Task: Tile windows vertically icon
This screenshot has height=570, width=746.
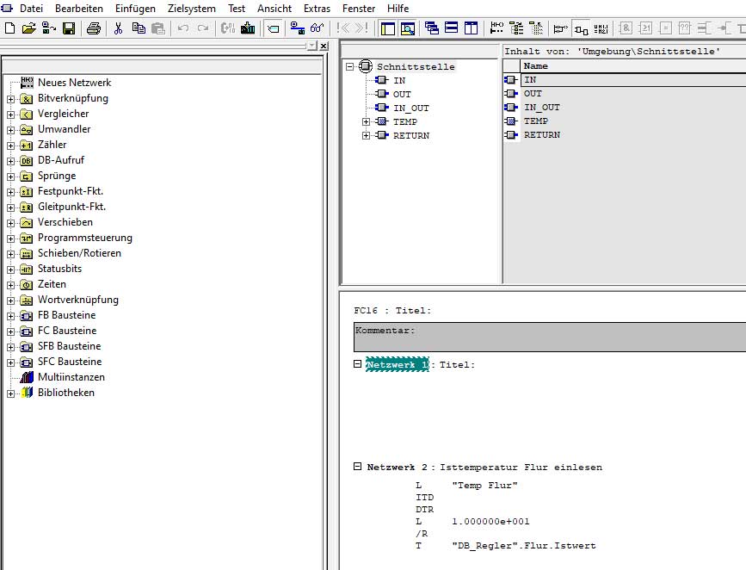Action: tap(471, 28)
